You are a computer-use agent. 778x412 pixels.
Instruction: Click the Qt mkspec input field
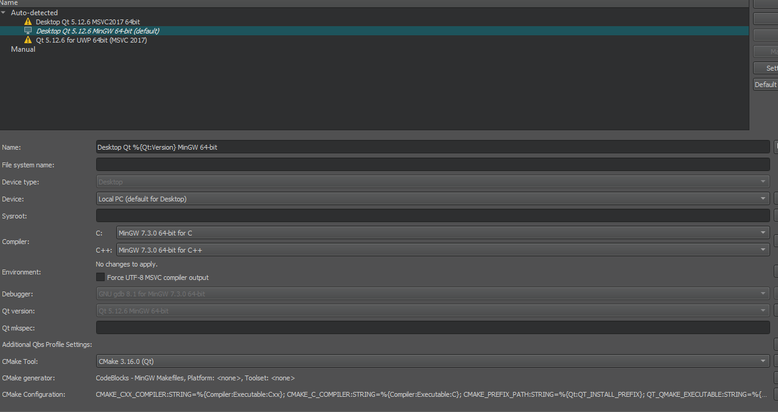coord(432,328)
